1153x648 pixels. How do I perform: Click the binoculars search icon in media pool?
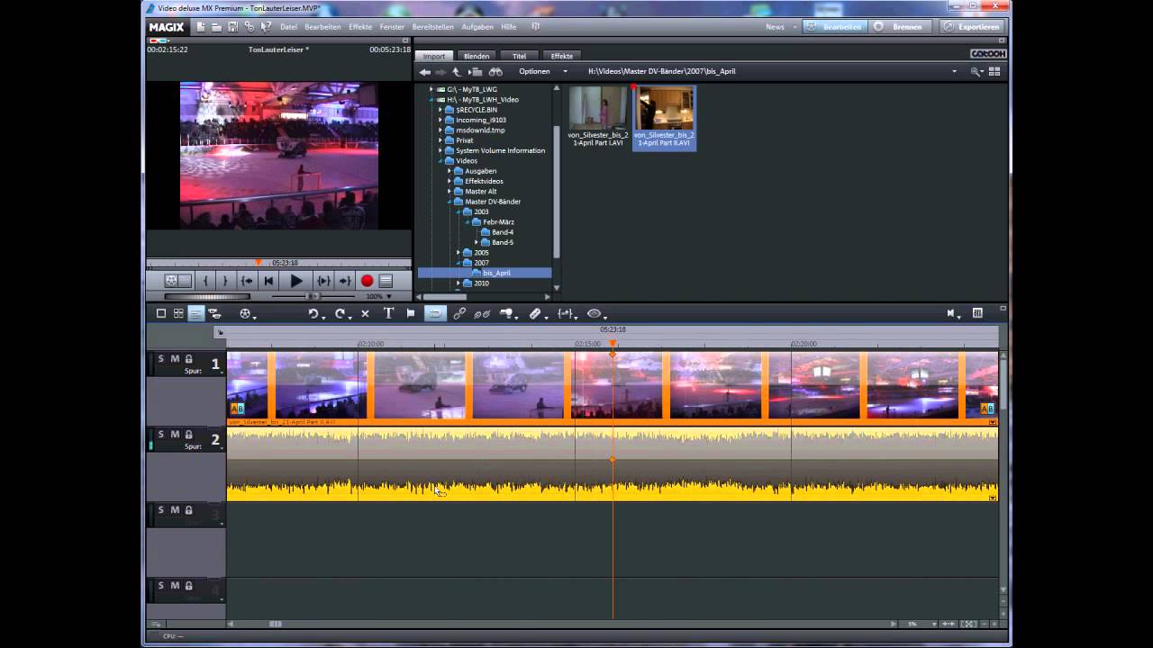coord(495,71)
